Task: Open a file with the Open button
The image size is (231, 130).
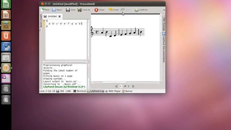Action: click(x=57, y=10)
